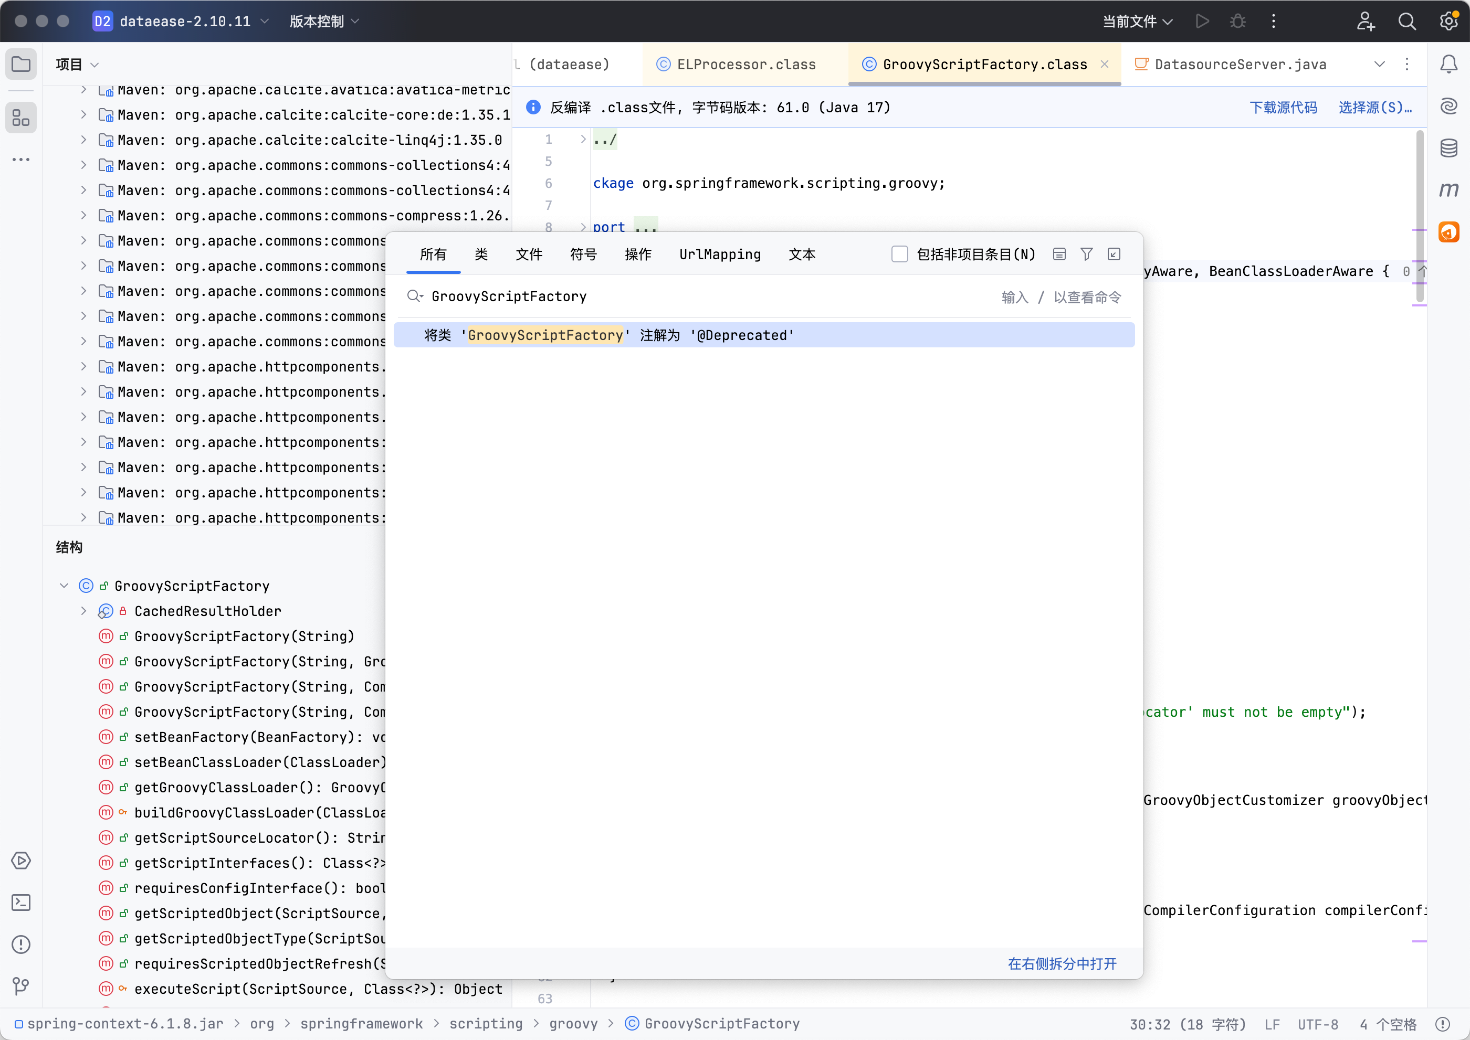Click 在右侧拆分中打开 link

[x=1063, y=964]
